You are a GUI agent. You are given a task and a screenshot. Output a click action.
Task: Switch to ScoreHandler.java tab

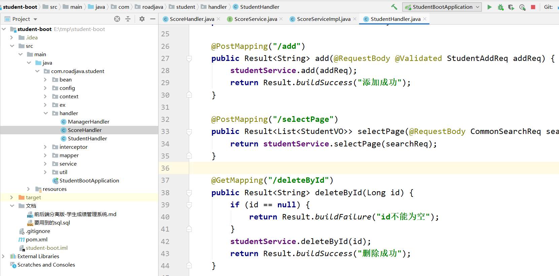pos(192,19)
